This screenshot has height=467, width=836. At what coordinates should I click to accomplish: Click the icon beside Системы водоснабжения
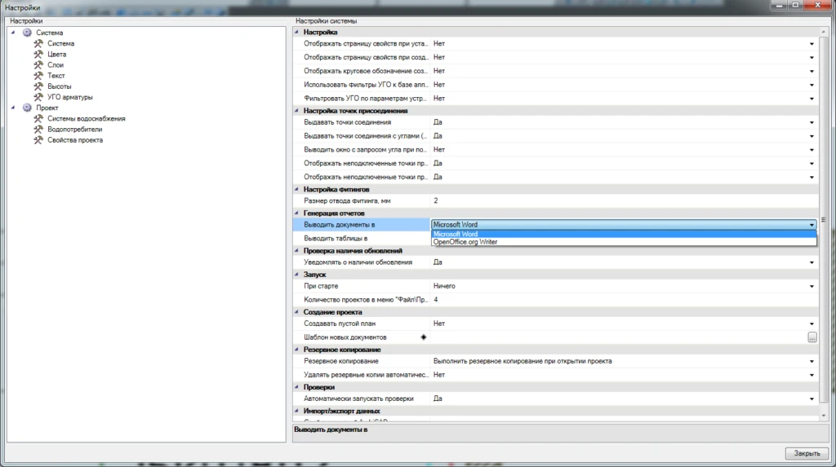click(38, 118)
